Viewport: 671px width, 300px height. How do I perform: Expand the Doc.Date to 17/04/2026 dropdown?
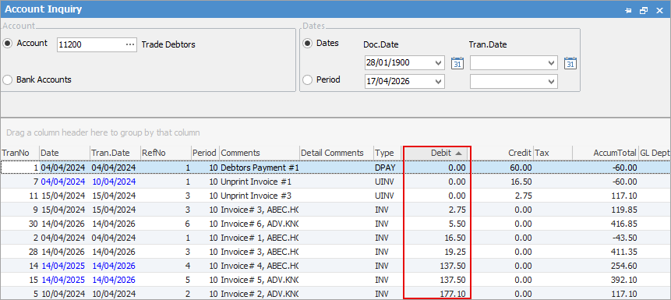(438, 81)
